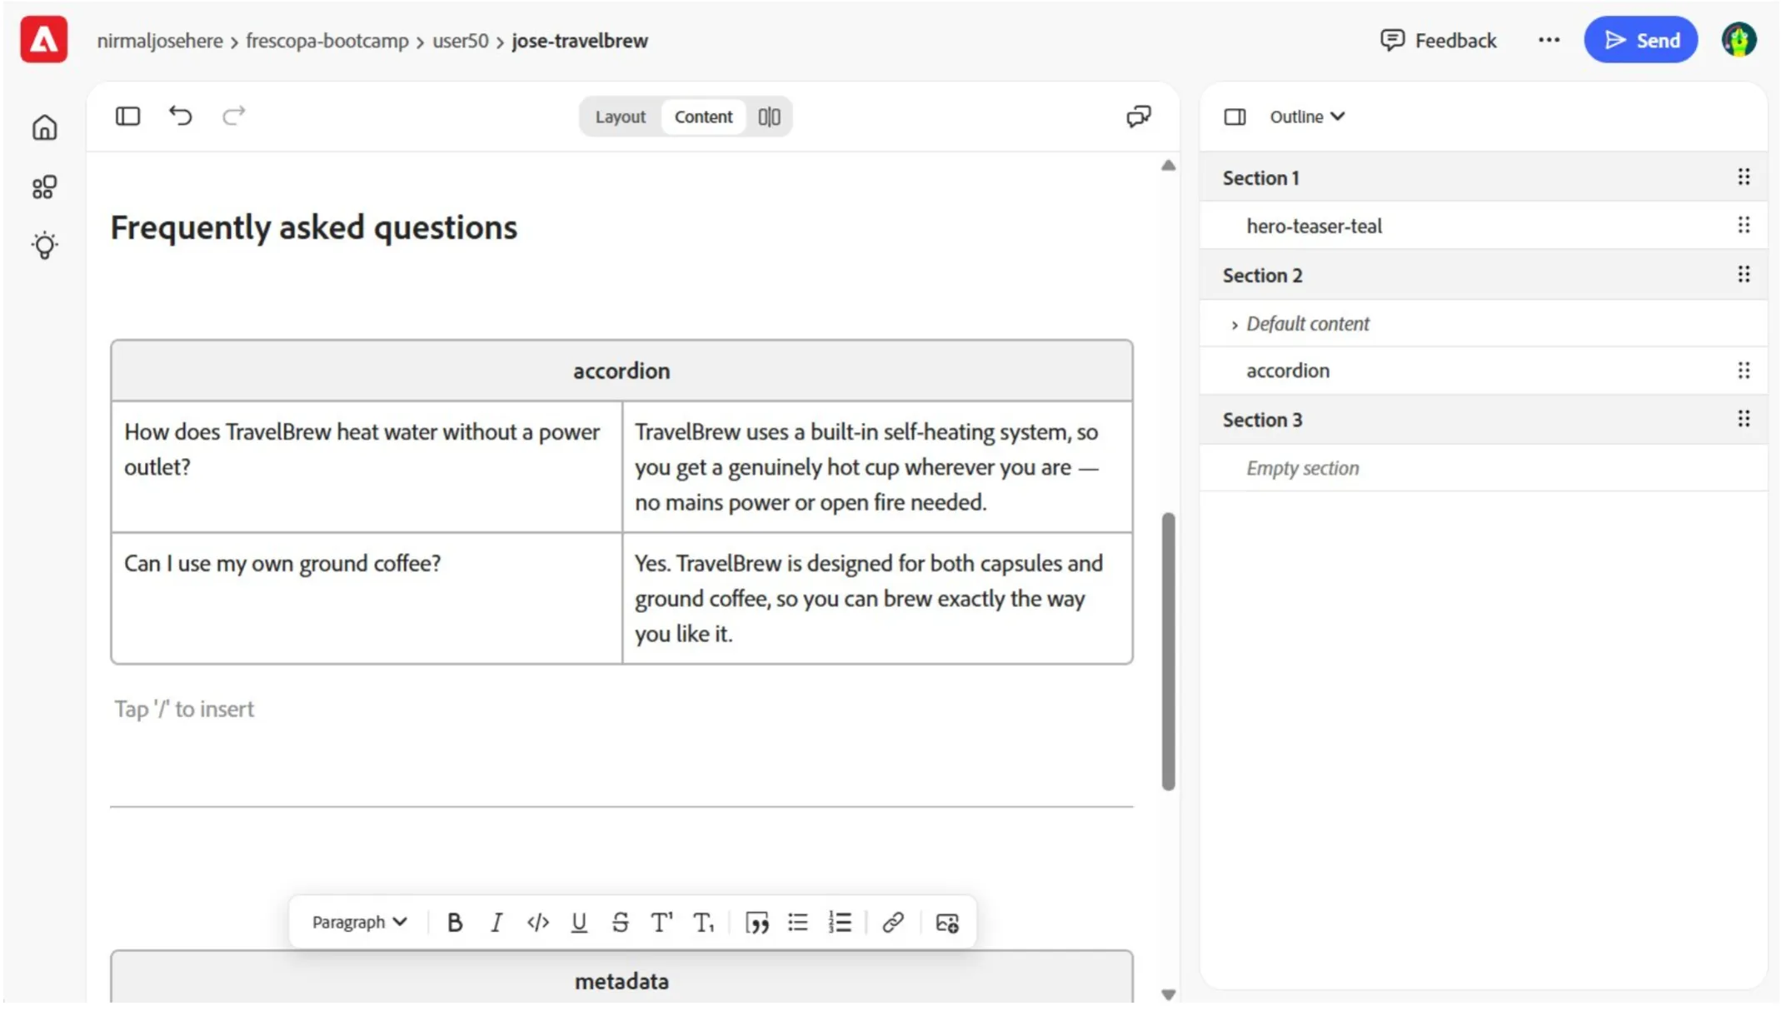Insert a block quote
This screenshot has width=1791, height=1011.
tap(757, 924)
